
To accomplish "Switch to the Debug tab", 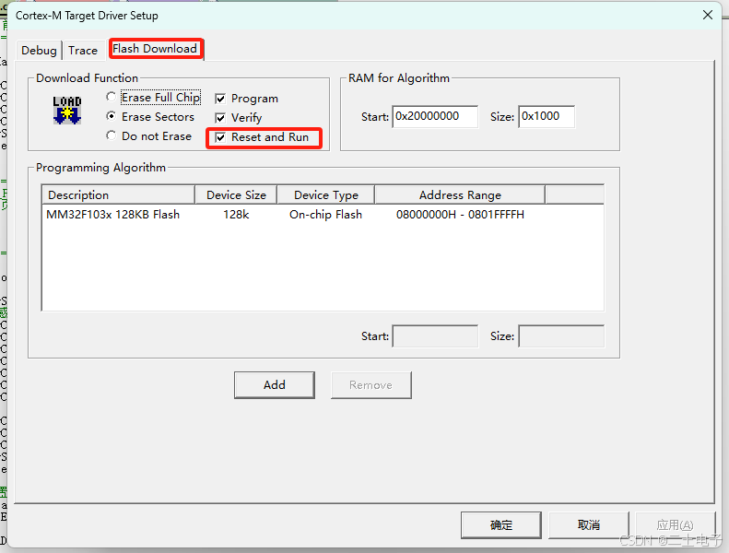I will pyautogui.click(x=39, y=50).
